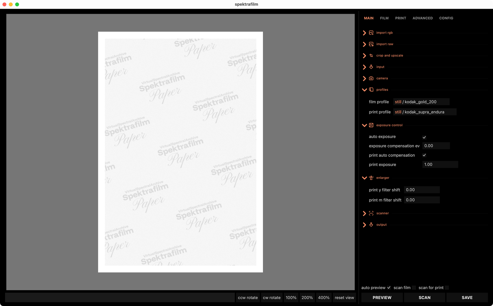The height and width of the screenshot is (306, 493).
Task: Rotate image with cw rotate button
Action: coord(272,298)
